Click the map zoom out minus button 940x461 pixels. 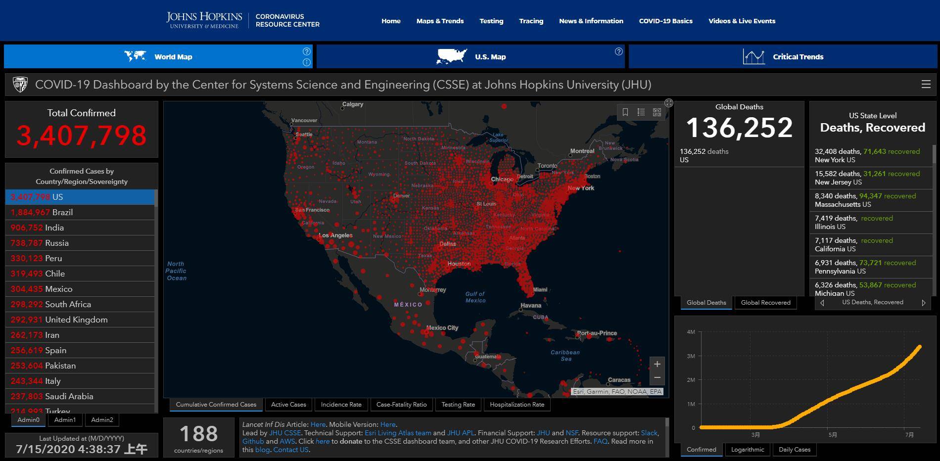point(657,377)
